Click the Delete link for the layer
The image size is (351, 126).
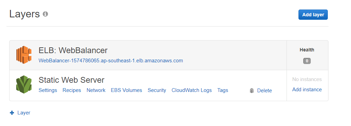pyautogui.click(x=265, y=91)
